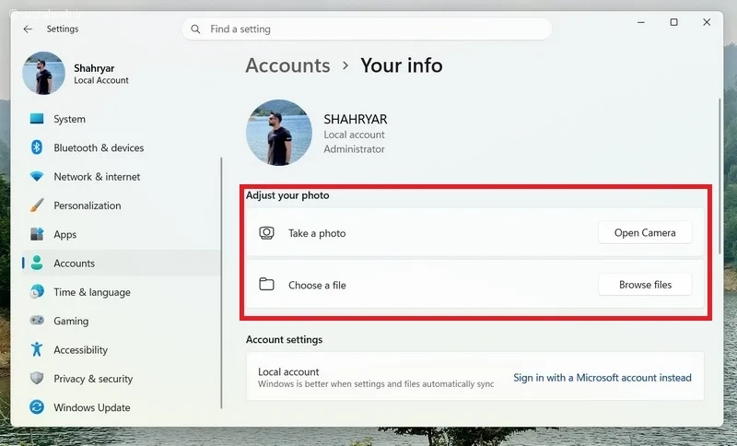Click the Gaming controller icon
This screenshot has height=446, width=737.
coord(37,321)
